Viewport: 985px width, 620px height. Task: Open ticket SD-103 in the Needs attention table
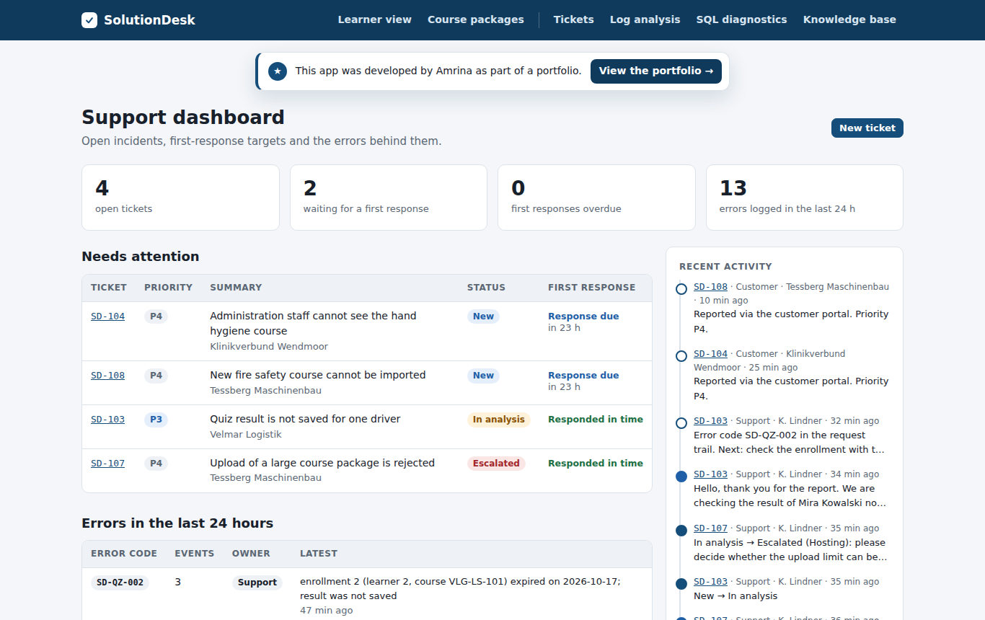pyautogui.click(x=107, y=420)
